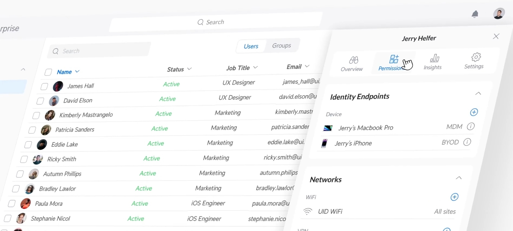
Task: Click the magnifier icon in top Search
Action: [200, 22]
